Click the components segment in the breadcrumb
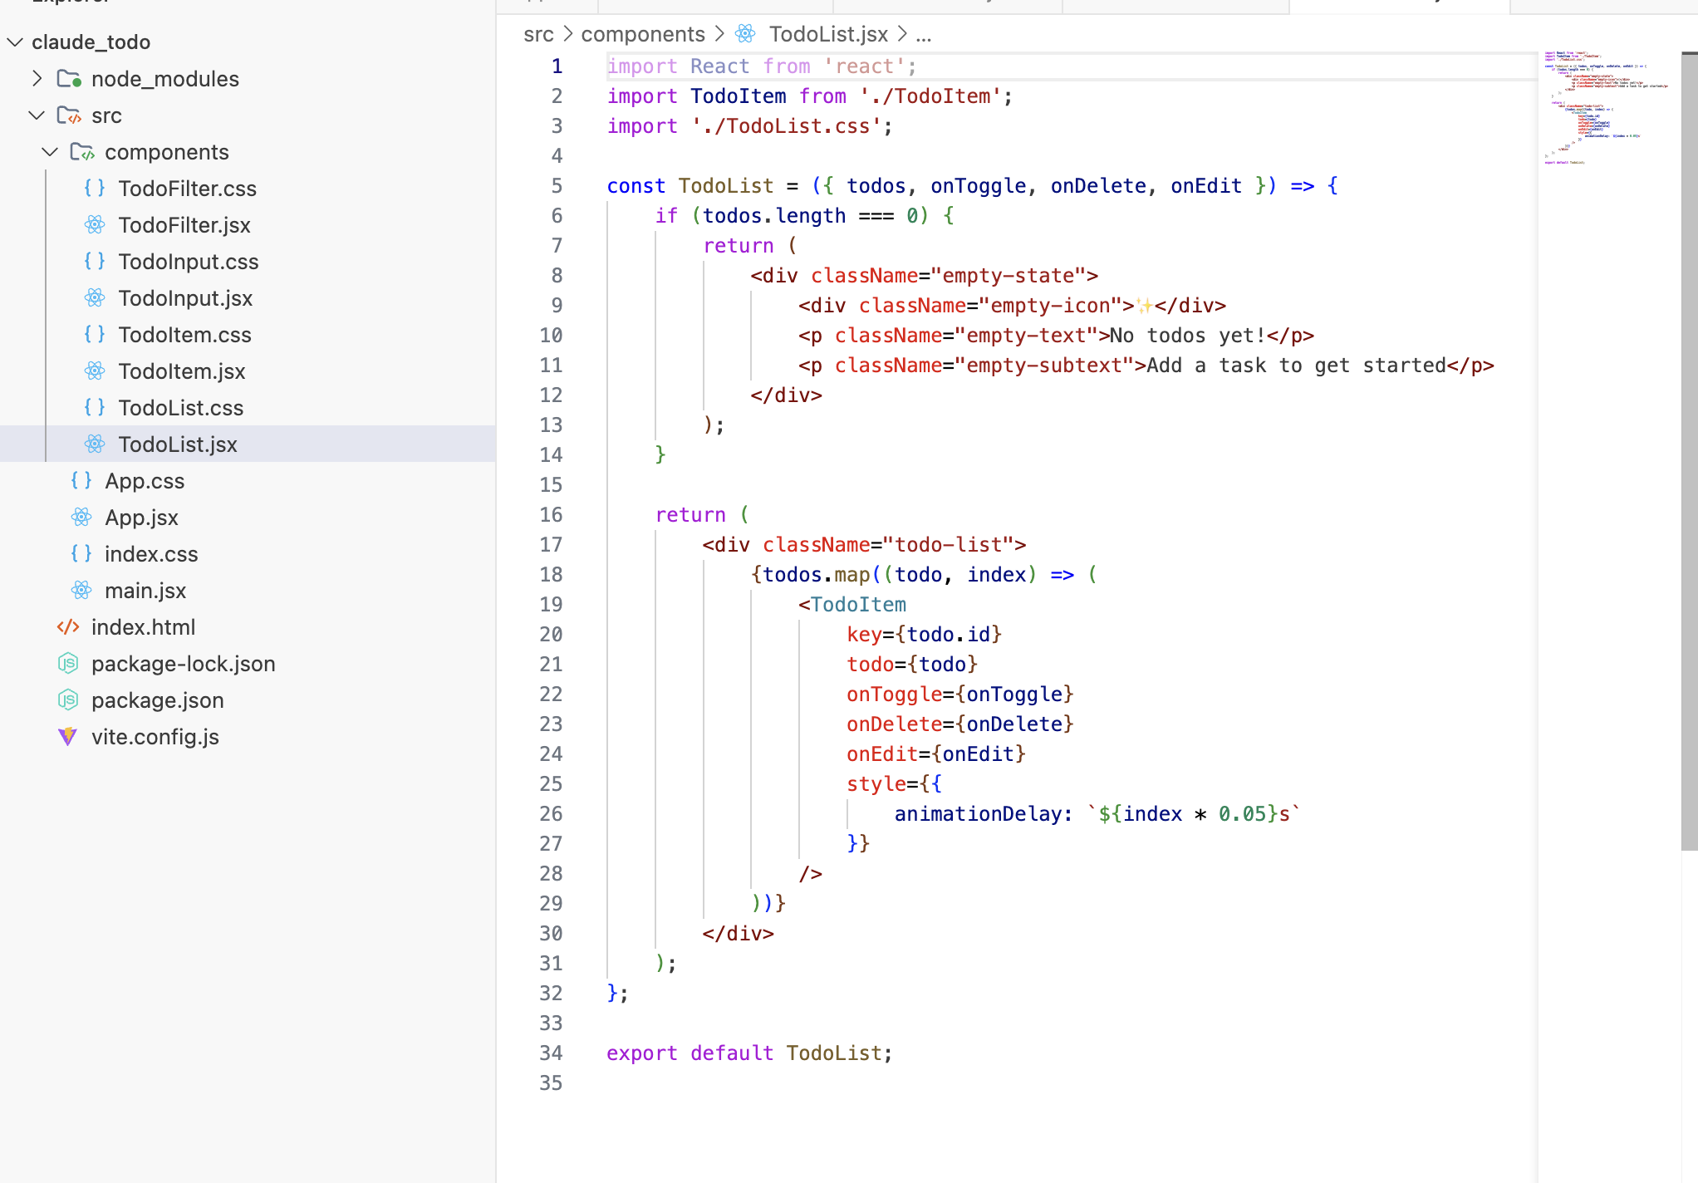This screenshot has width=1698, height=1183. click(x=642, y=34)
